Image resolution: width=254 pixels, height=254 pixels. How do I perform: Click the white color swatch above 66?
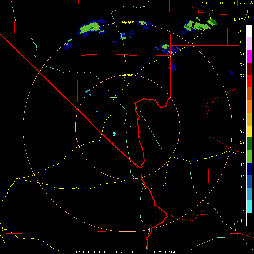(249, 31)
